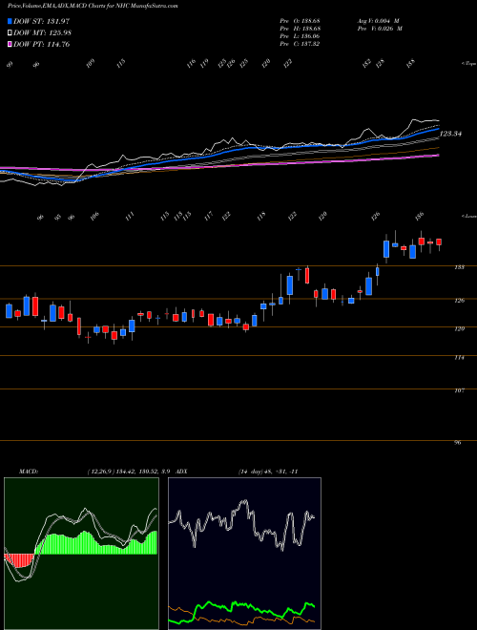Screen dimensions: 477x630
Task: Click the ADX chart panel
Action: point(244,554)
